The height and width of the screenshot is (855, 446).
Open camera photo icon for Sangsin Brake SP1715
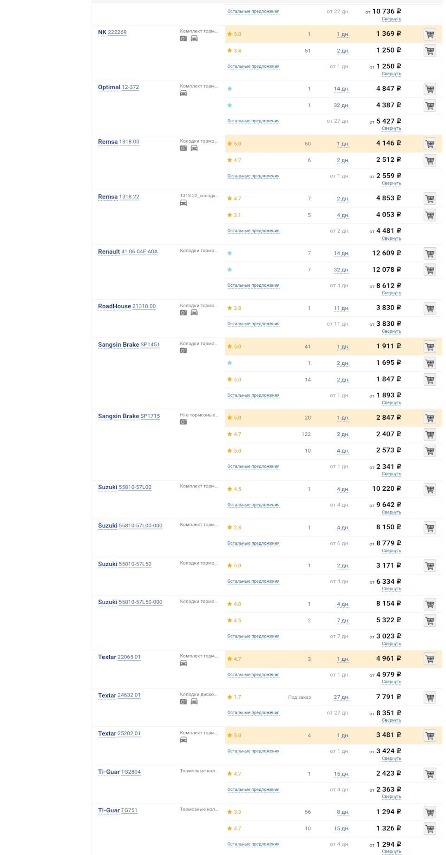184,422
